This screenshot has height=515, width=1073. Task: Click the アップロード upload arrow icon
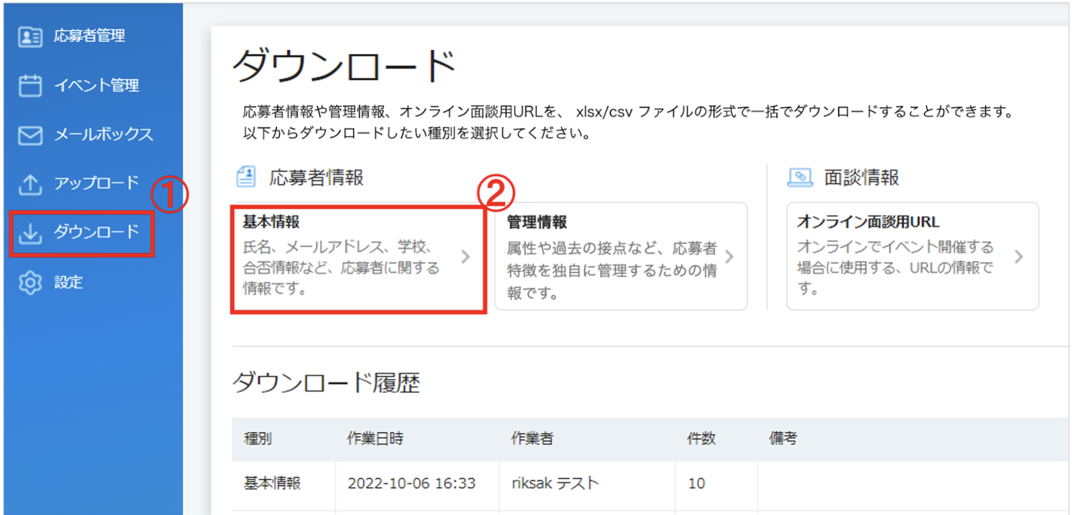[30, 184]
